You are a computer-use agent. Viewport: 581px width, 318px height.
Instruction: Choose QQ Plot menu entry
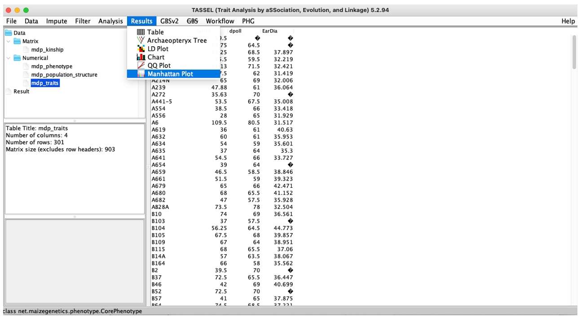click(x=173, y=66)
